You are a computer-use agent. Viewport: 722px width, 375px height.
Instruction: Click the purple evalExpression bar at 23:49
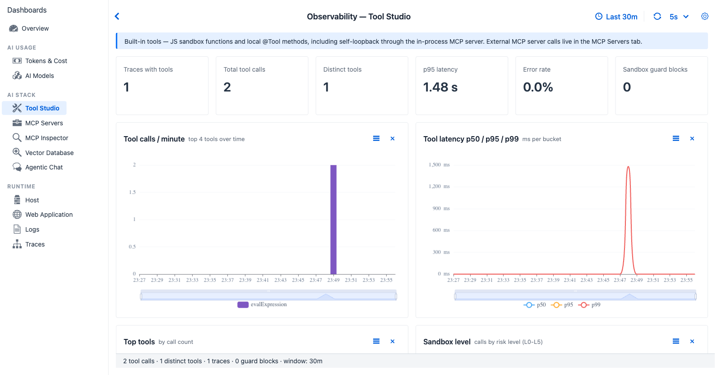click(333, 220)
